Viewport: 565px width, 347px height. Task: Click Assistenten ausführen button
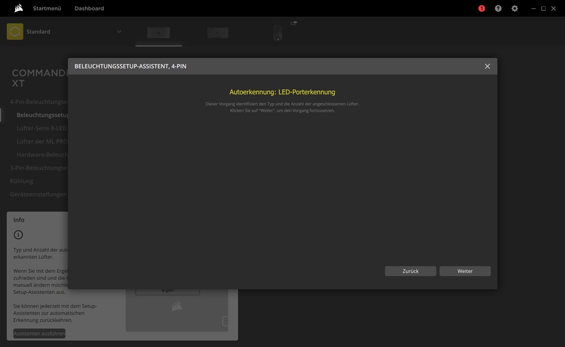click(x=40, y=333)
